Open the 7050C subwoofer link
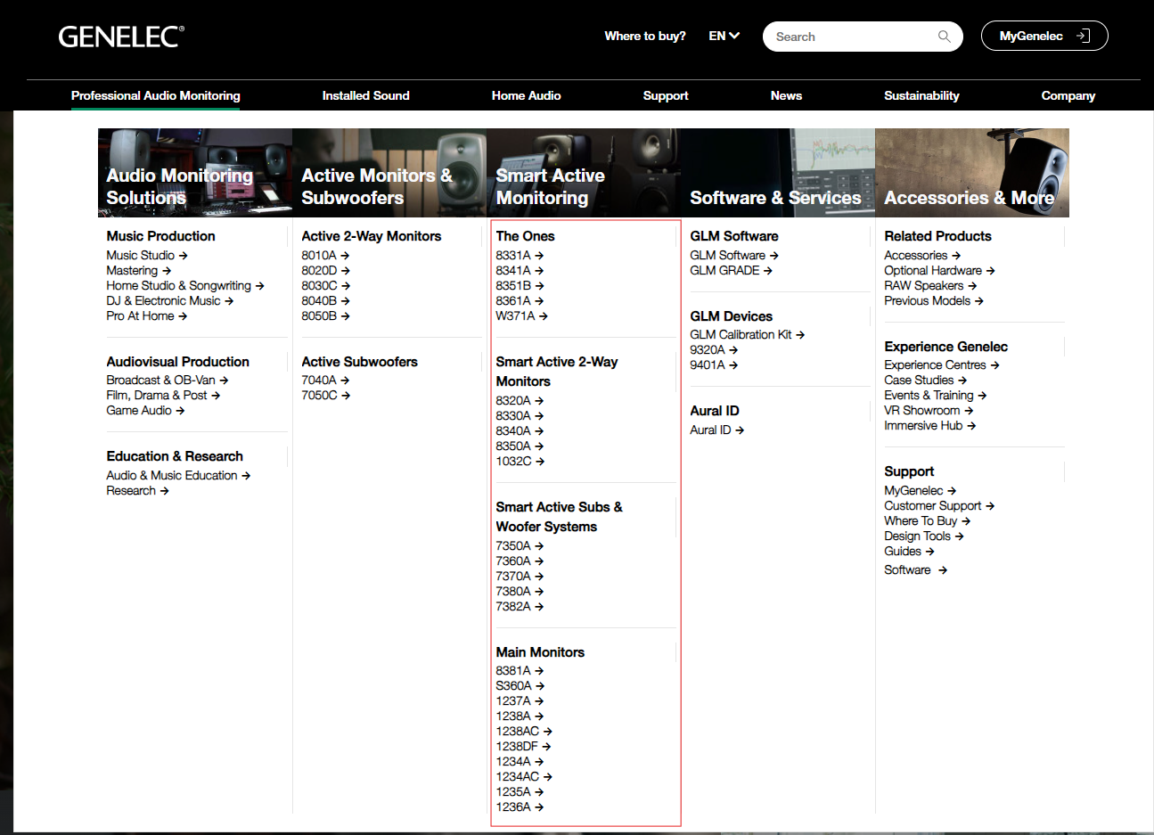1154x835 pixels. 325,395
